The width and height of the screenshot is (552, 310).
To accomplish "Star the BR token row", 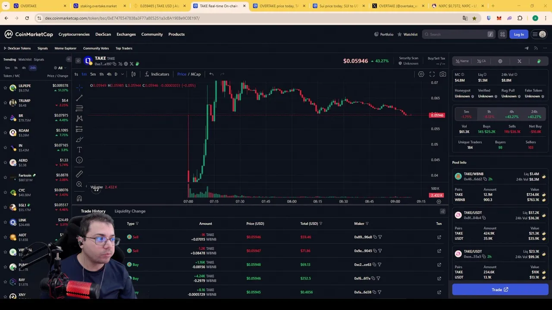I will click(x=5, y=118).
